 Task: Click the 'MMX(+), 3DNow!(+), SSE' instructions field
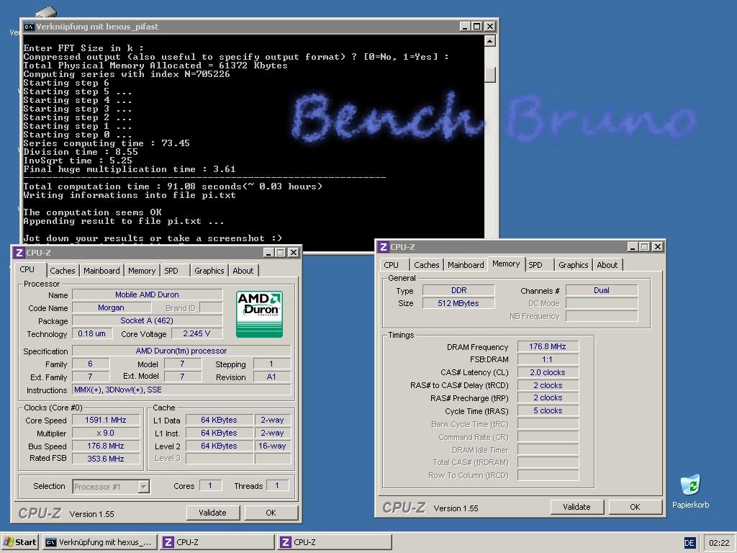[x=181, y=390]
